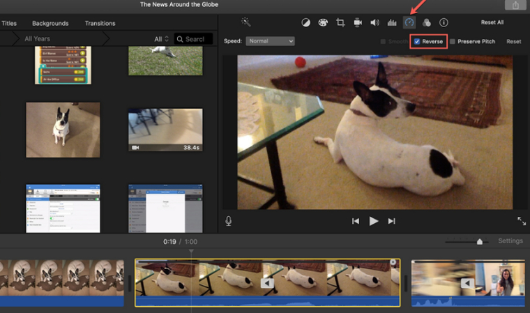Adjust the timeline zoom slider handle

coord(479,241)
